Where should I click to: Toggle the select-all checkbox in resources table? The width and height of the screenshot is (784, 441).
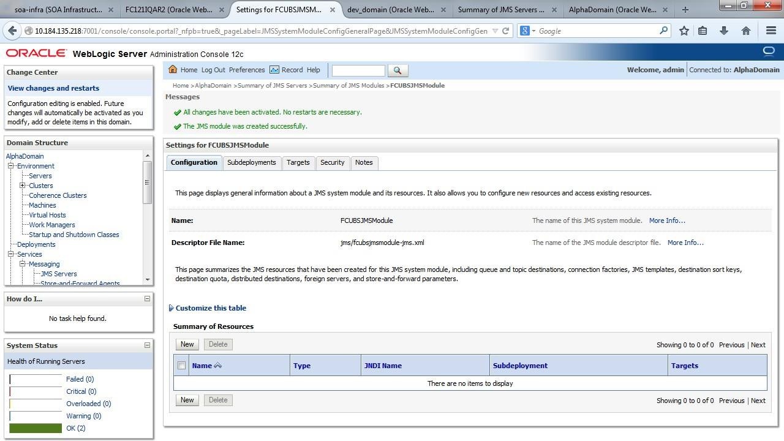coord(181,366)
